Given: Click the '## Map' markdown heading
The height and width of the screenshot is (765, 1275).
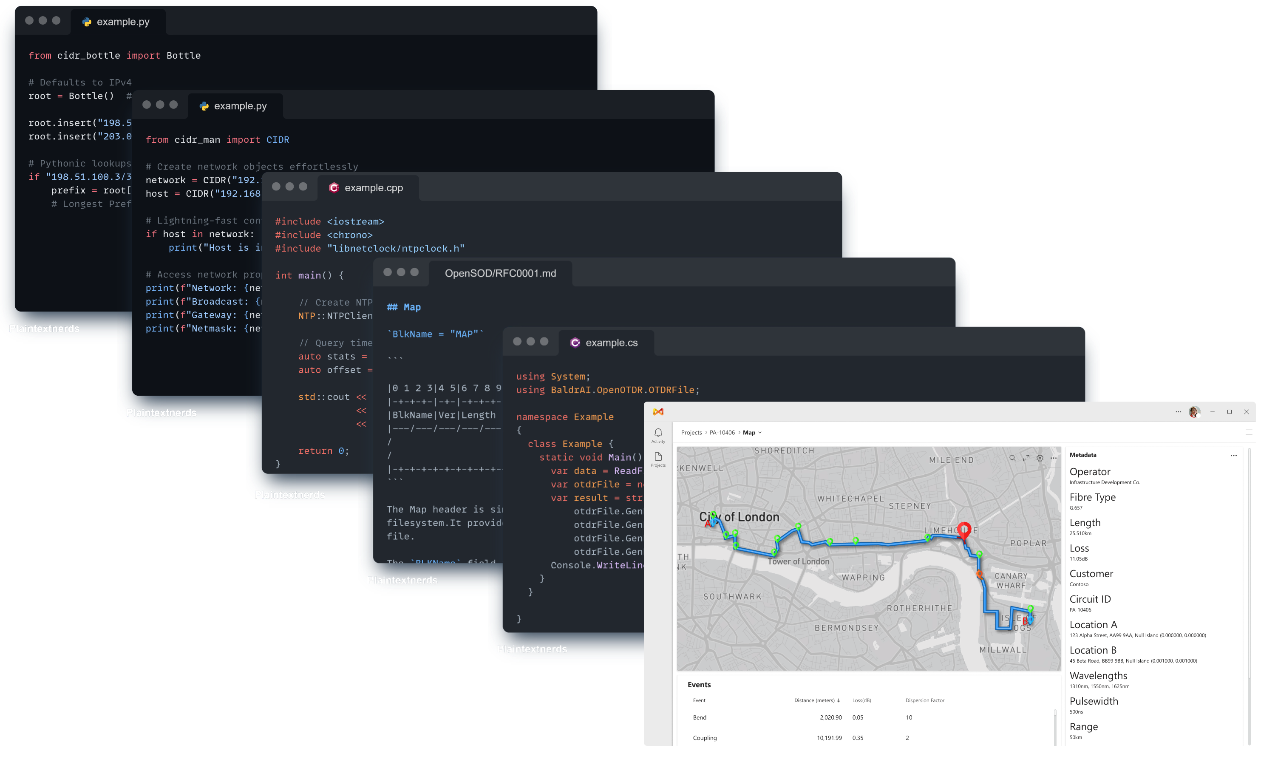Looking at the screenshot, I should pos(403,307).
